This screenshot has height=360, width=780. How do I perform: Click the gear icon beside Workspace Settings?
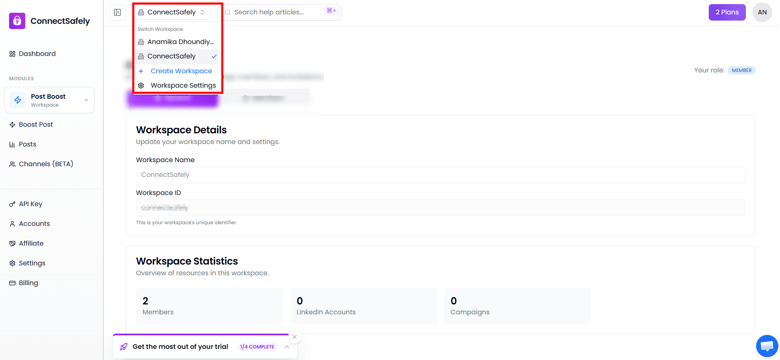point(141,86)
